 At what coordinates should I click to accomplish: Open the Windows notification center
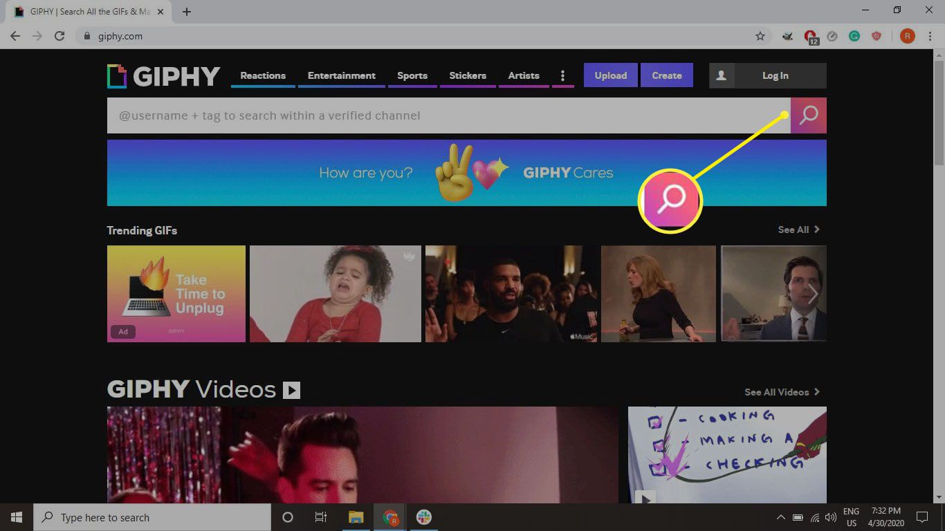921,517
